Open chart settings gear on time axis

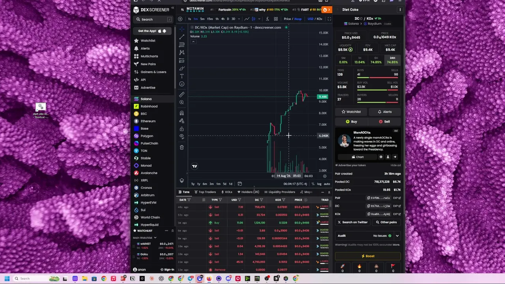(325, 176)
